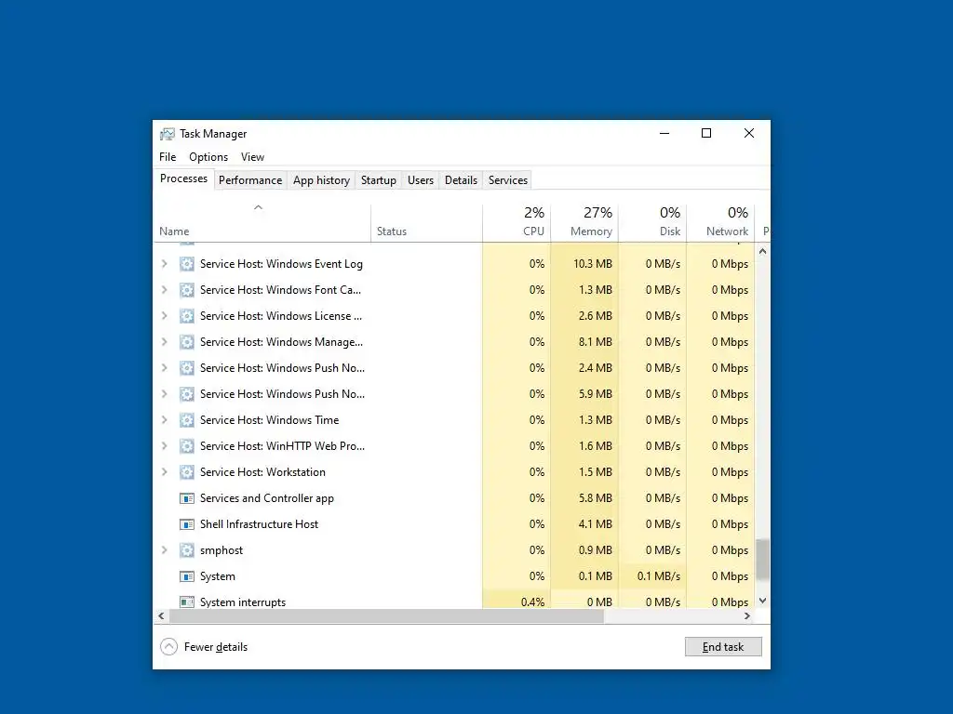Sort by the Name column header

pyautogui.click(x=262, y=223)
